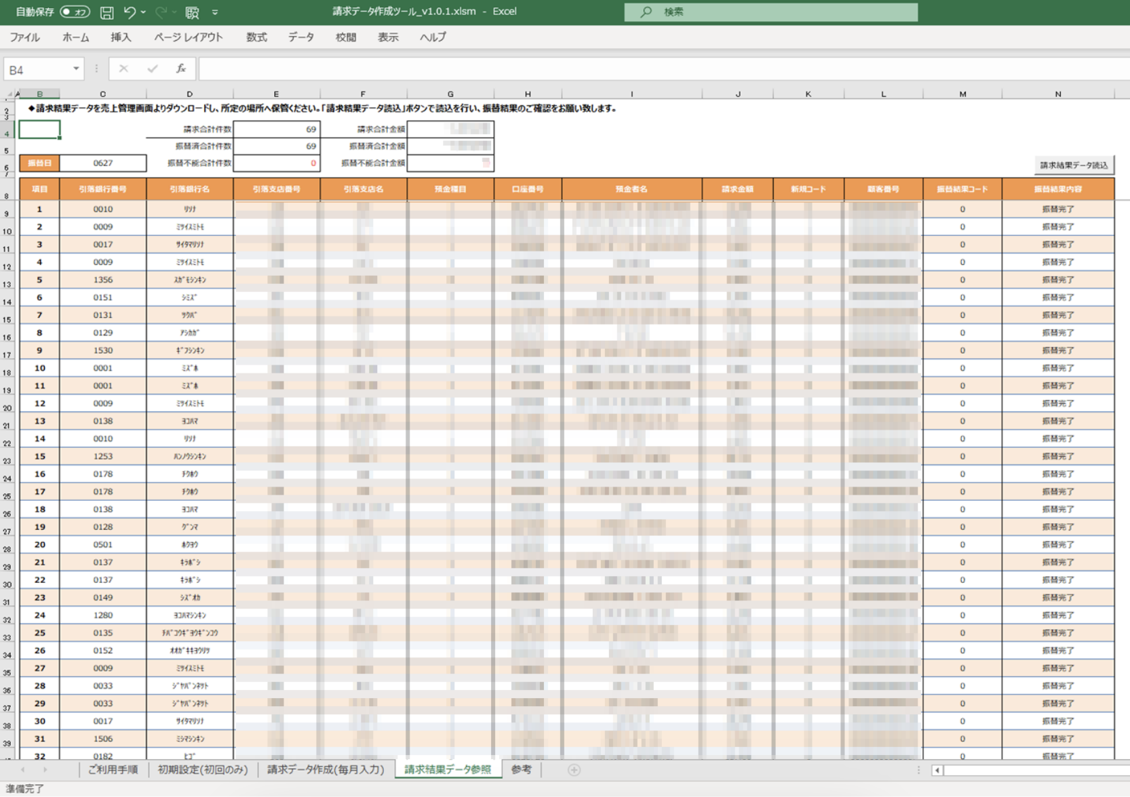Switch to 請求データ作成(毎月入力) sheet tab
This screenshot has width=1130, height=797.
326,770
